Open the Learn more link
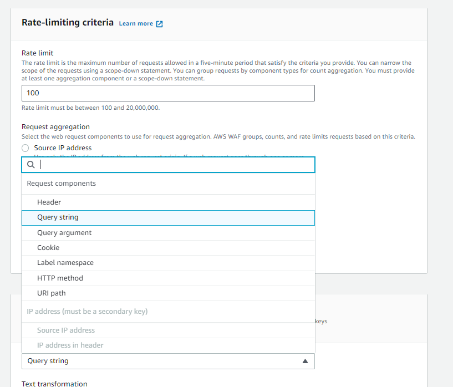Image resolution: width=453 pixels, height=387 pixels. (136, 24)
